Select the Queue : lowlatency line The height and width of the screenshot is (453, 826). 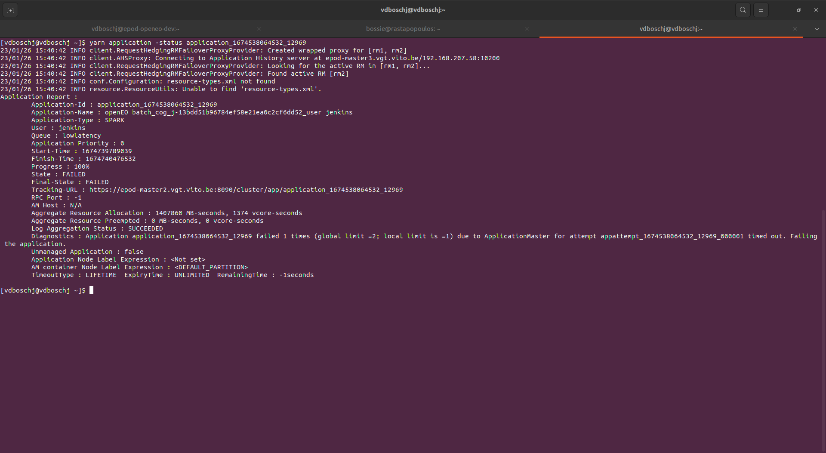65,136
